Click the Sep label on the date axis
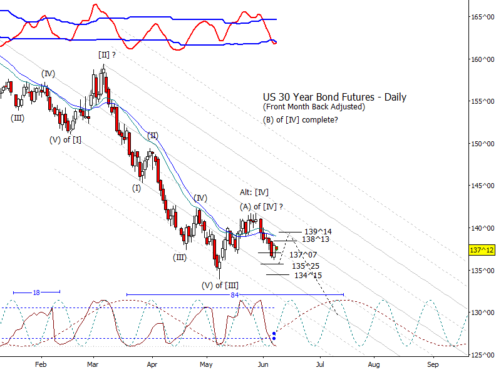Viewport: 501px width, 380px height. click(x=433, y=364)
